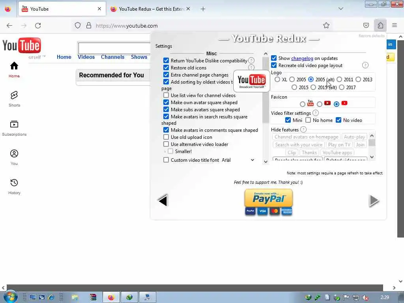Click Hide features list scroll down arrow
Screen dimensions: 404x303
pos(372,157)
